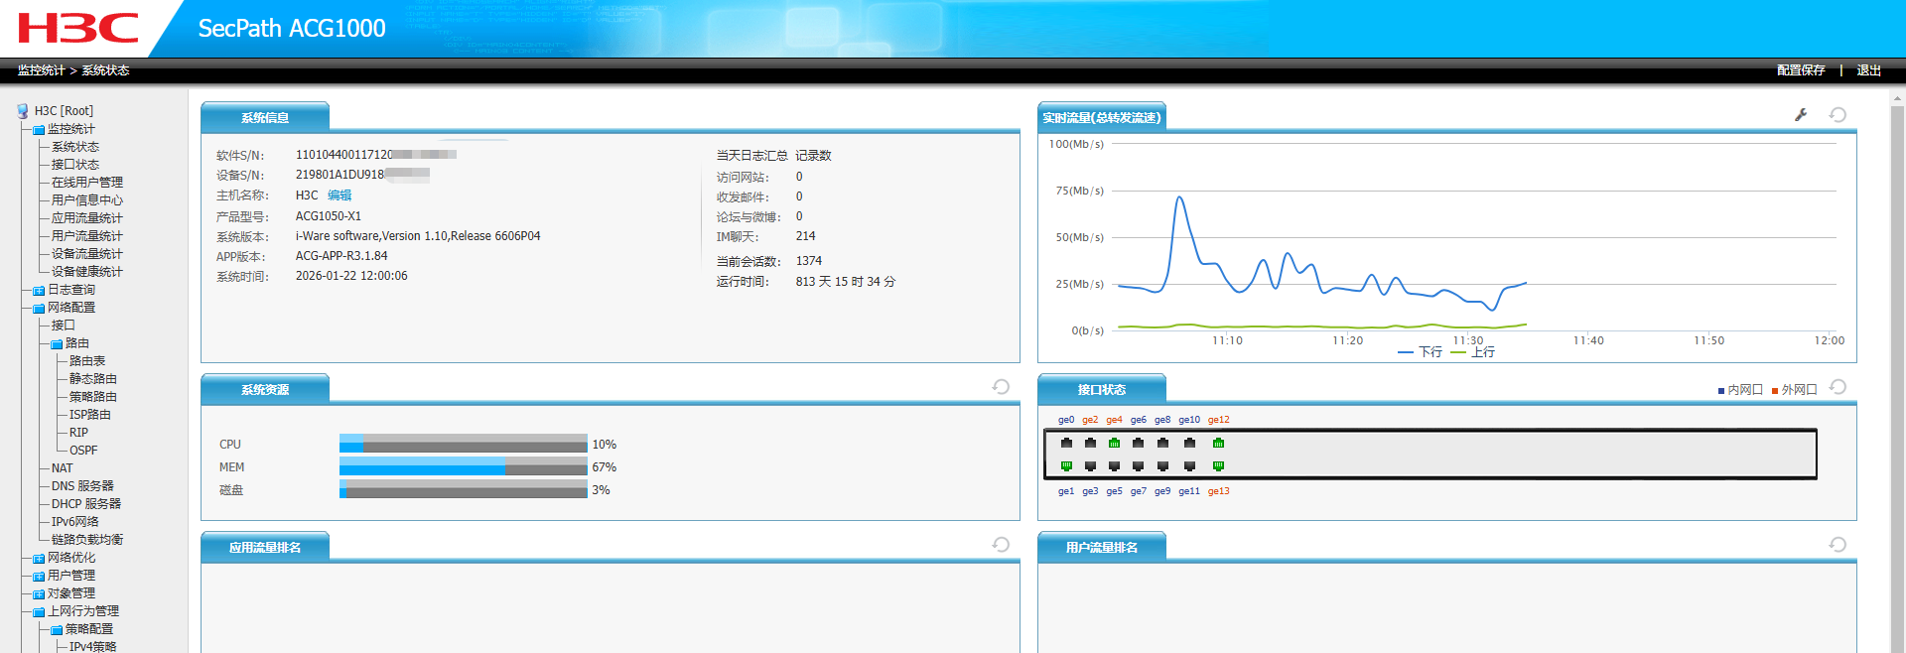1906x653 pixels.
Task: Expand the 用户管理 tree folder
Action: 39,577
